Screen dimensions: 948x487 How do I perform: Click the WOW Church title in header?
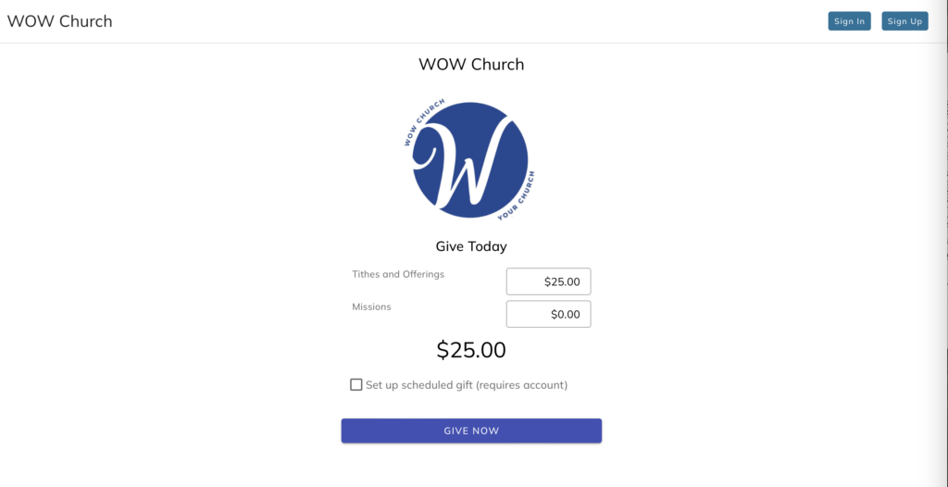pos(59,21)
